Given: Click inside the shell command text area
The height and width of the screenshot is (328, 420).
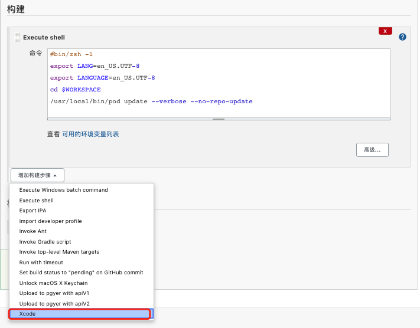Looking at the screenshot, I should [219, 83].
